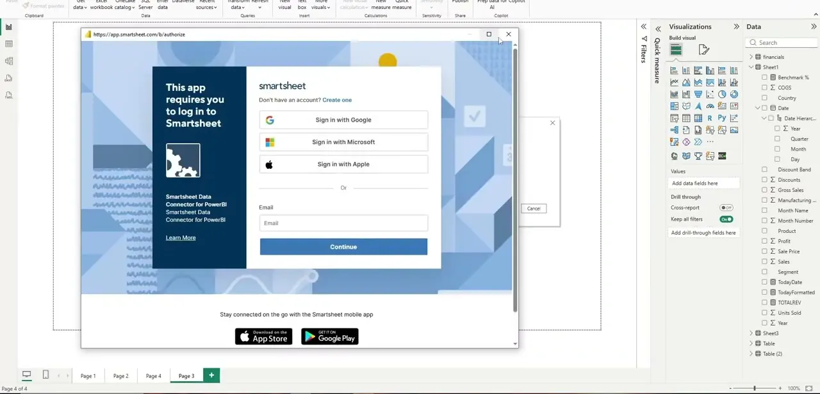
Task: Switch to Page 1 tab
Action: [x=88, y=376]
